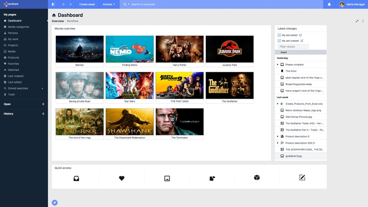Open favorites heart quick access icon

coord(122,178)
